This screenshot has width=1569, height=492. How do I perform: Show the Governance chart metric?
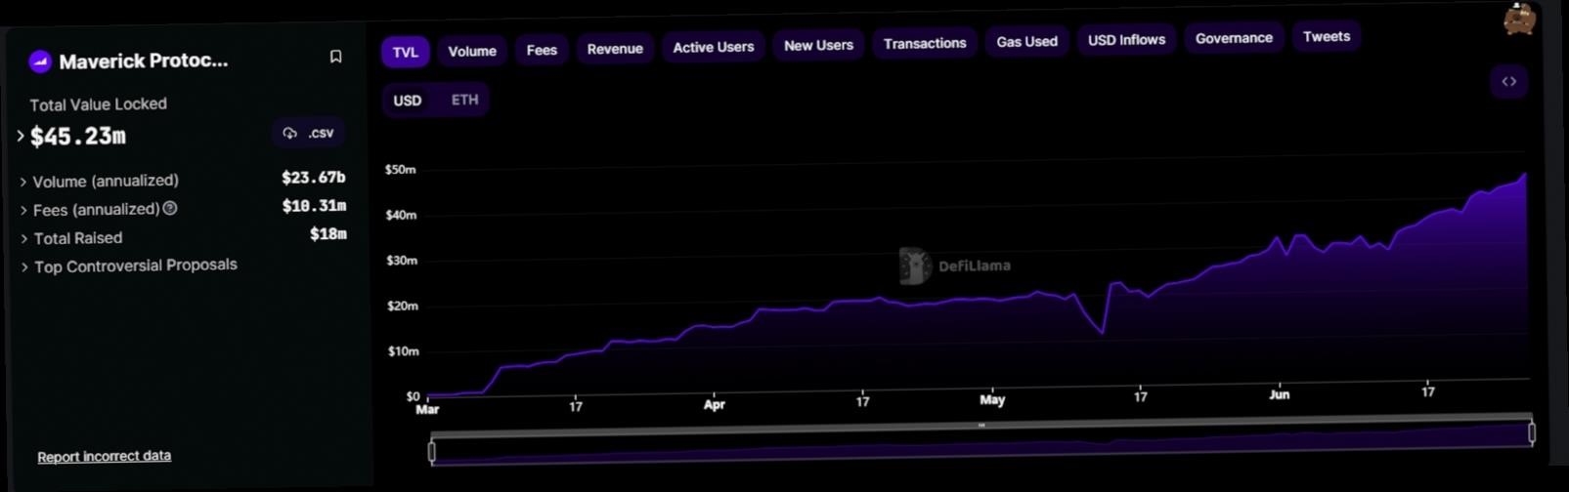point(1234,38)
